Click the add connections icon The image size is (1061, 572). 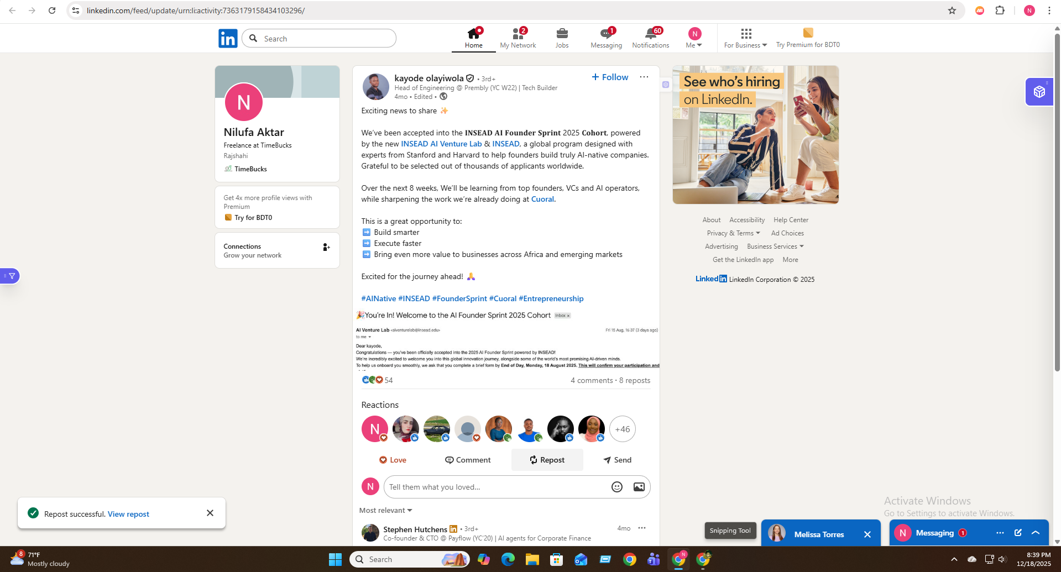[x=326, y=247]
